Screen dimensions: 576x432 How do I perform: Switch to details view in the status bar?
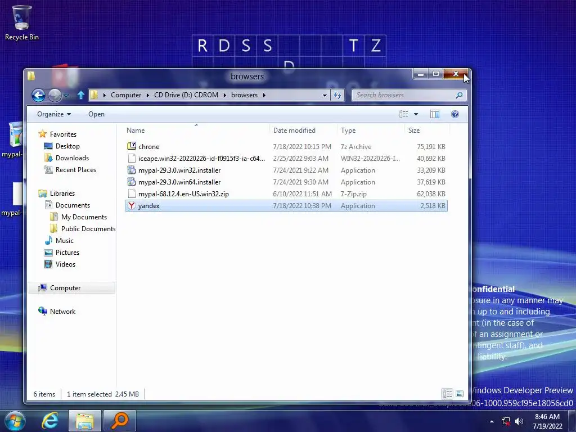pyautogui.click(x=447, y=394)
